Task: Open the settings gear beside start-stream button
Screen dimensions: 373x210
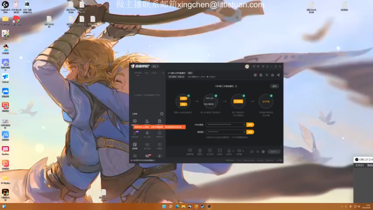Action: coord(263,152)
